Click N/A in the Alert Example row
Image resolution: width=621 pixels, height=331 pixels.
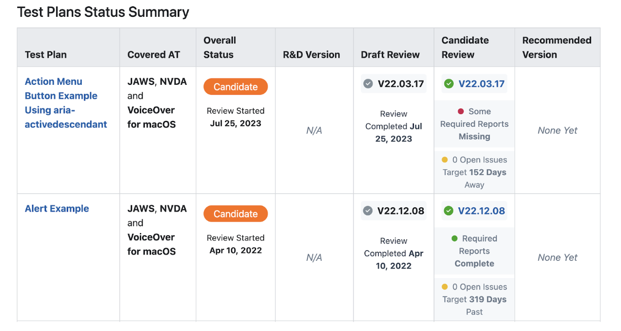[x=314, y=258]
